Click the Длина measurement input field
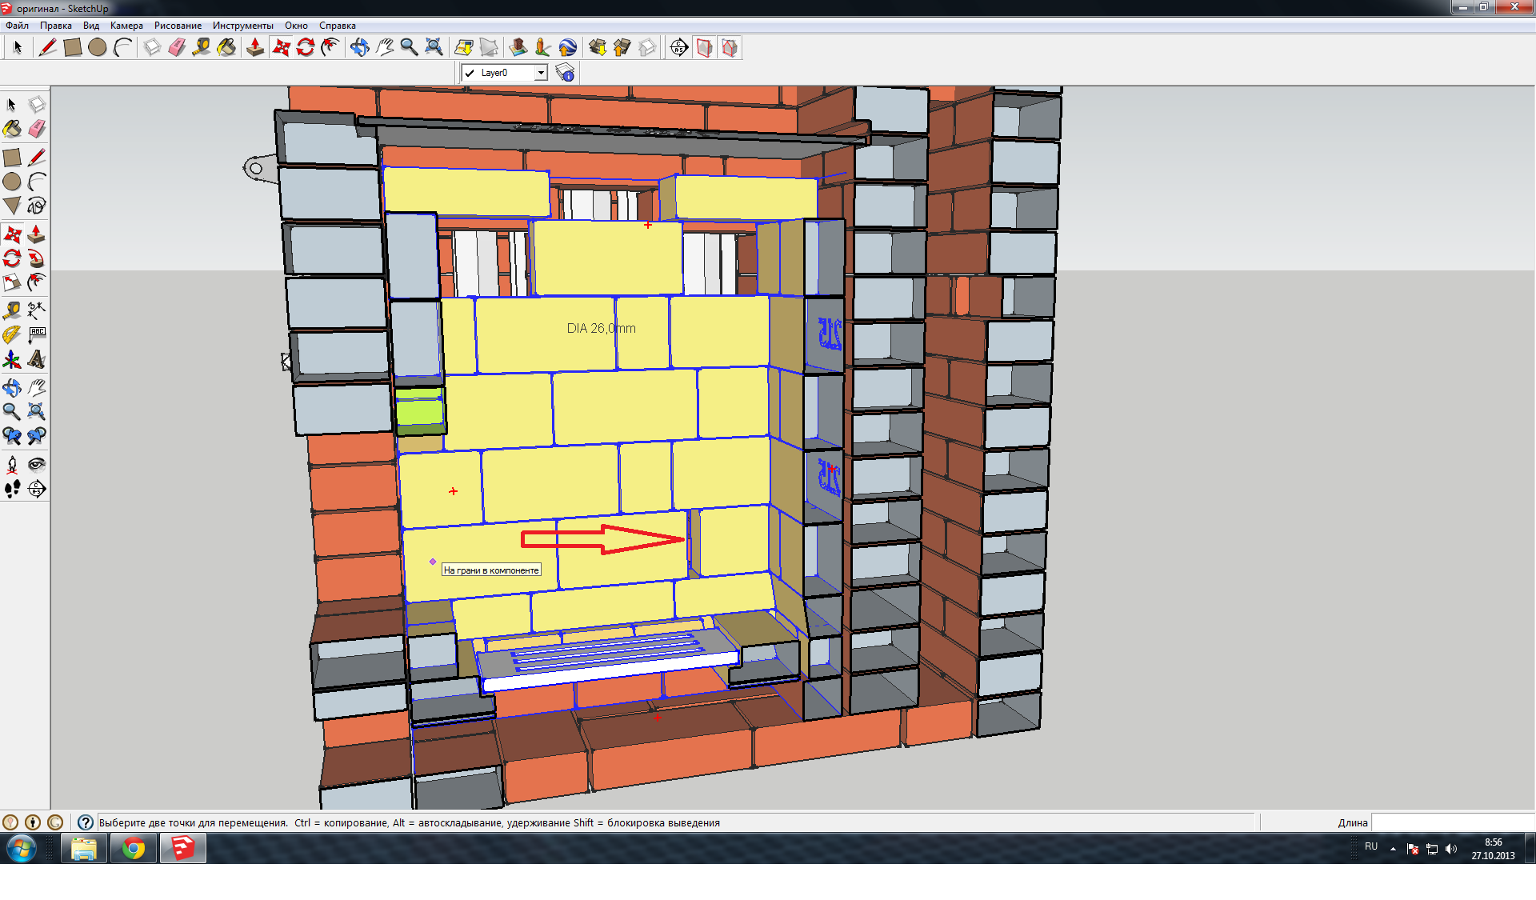1536x900 pixels. pos(1452,822)
